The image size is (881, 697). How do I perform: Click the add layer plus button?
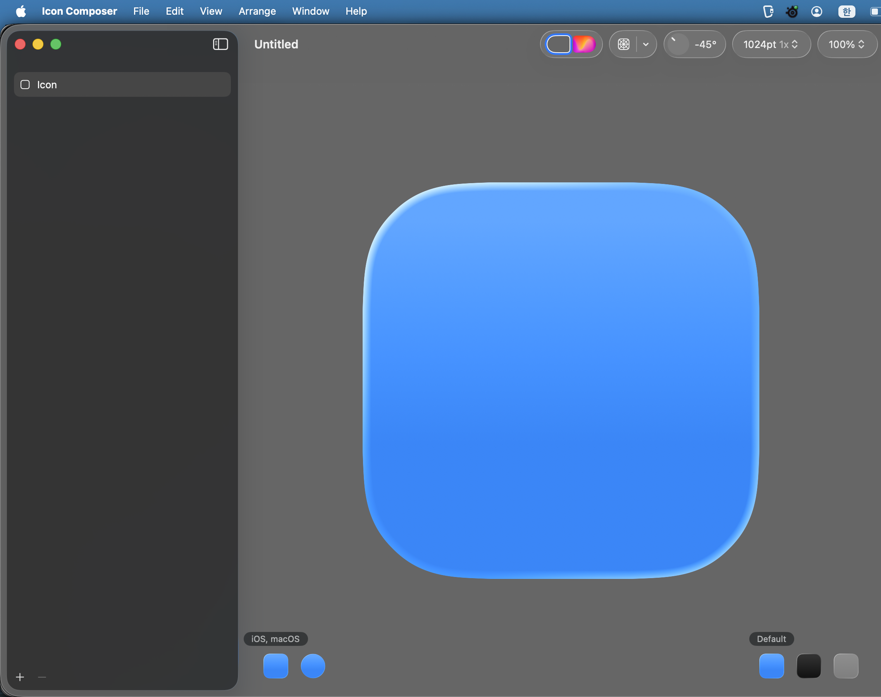click(x=20, y=677)
